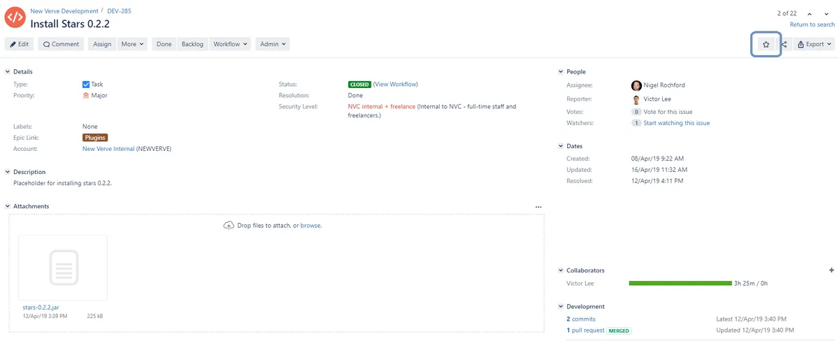The height and width of the screenshot is (341, 839).
Task: Open the Workflow dropdown
Action: [x=230, y=44]
